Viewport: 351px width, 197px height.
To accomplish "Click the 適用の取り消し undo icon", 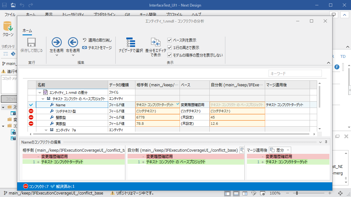I will coord(85,40).
